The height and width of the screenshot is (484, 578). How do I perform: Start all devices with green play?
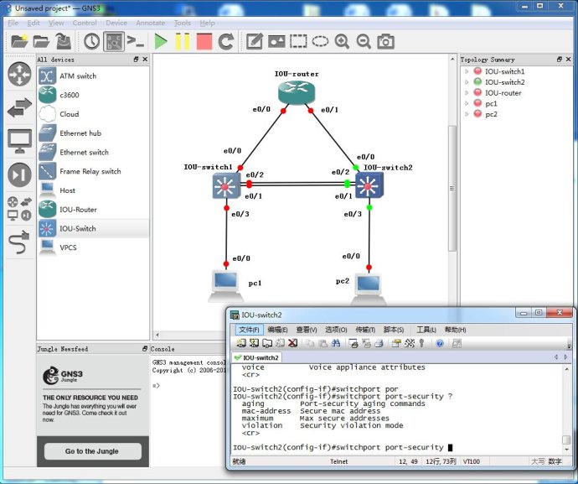[160, 41]
